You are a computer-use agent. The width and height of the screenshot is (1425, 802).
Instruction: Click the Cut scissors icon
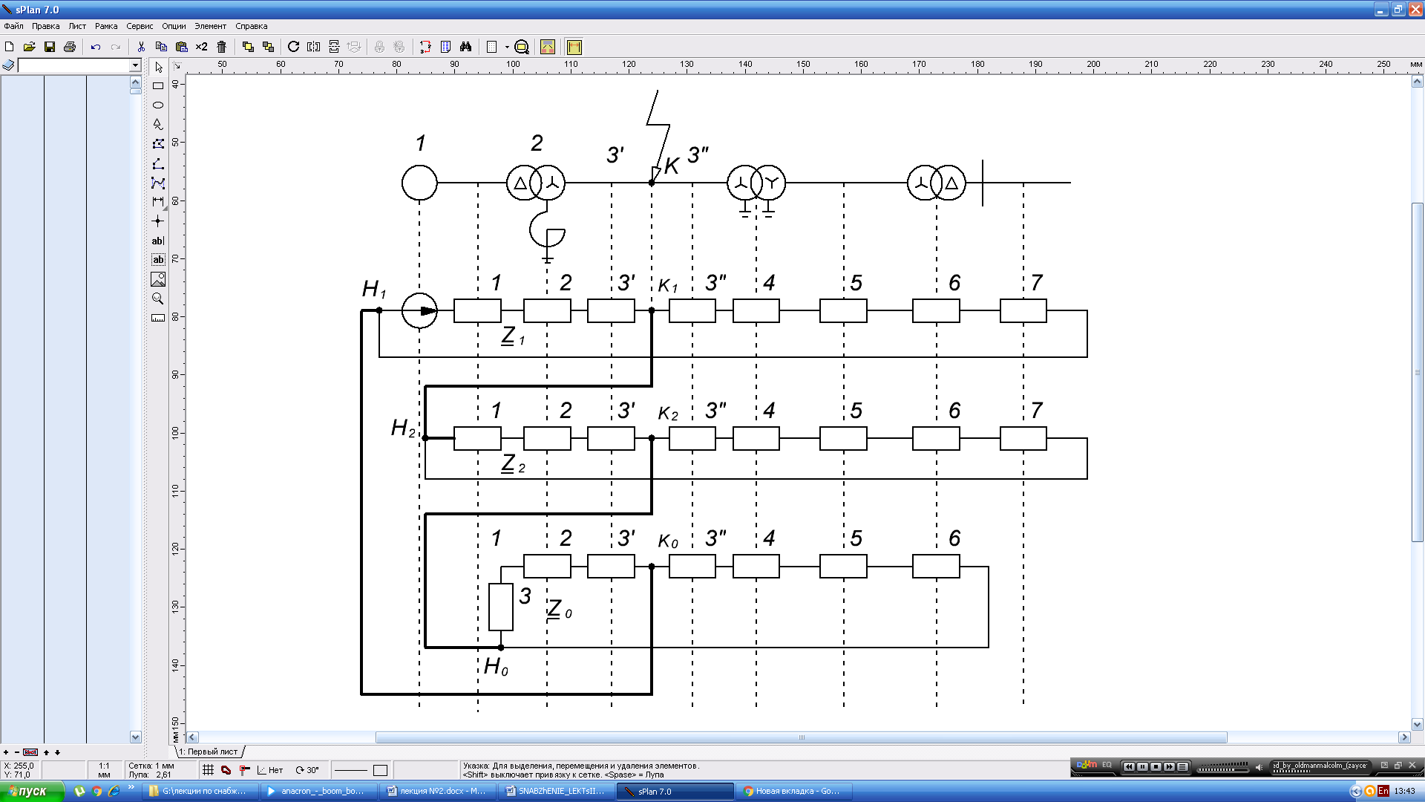pos(141,47)
